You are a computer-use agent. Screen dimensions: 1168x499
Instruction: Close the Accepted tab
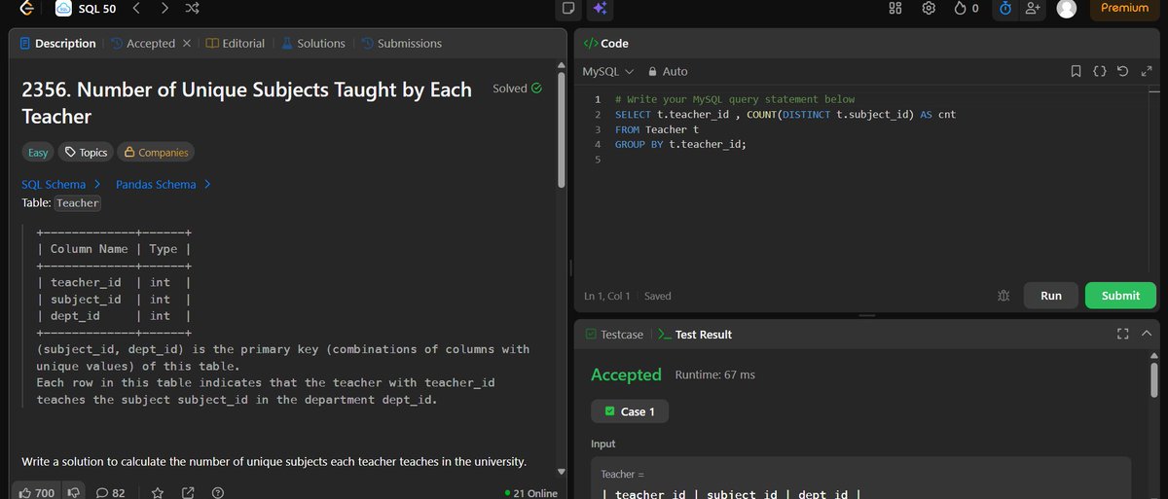(x=187, y=44)
